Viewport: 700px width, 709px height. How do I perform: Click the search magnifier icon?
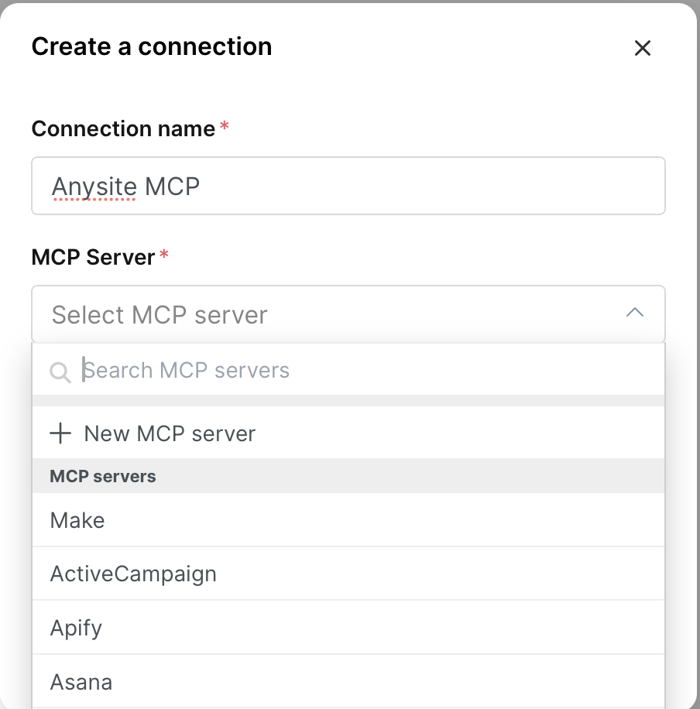tap(60, 372)
